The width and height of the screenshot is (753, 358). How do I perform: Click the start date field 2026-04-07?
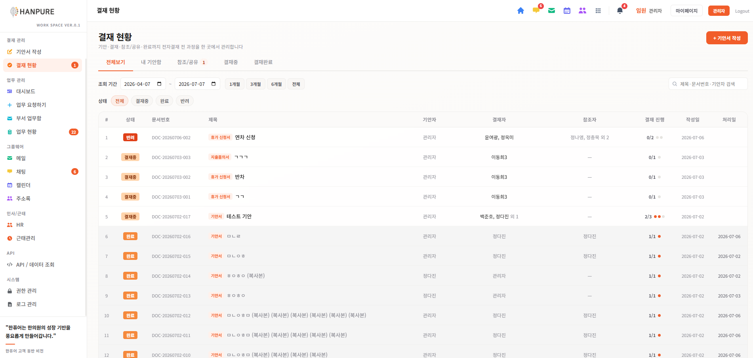143,84
